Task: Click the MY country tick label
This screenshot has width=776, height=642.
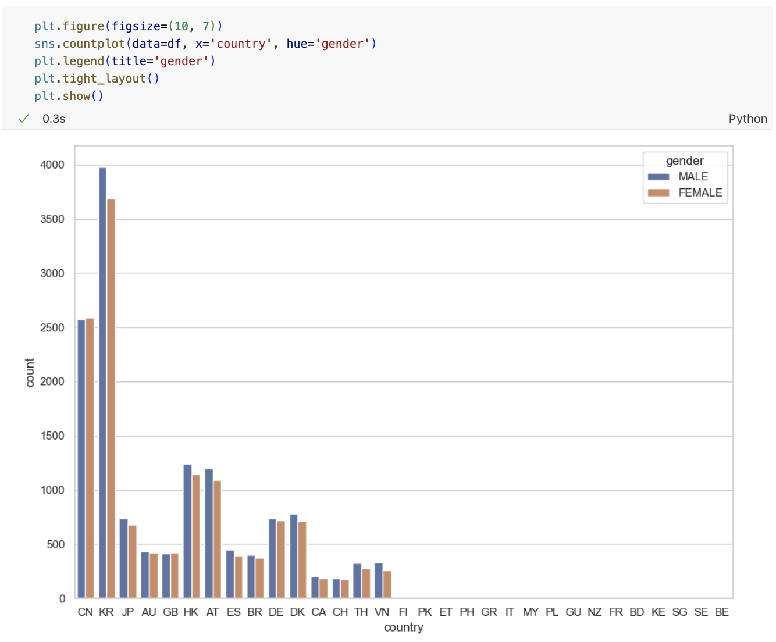Action: point(531,612)
